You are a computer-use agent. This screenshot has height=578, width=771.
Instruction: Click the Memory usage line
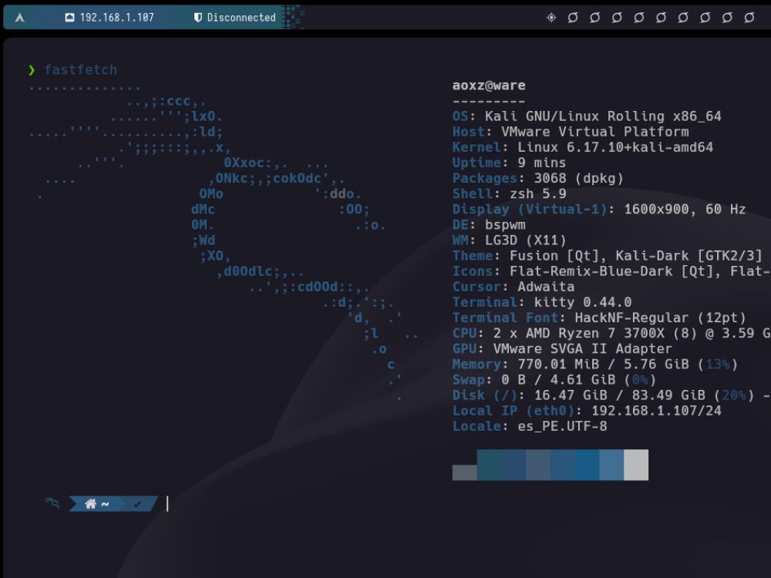[594, 365]
